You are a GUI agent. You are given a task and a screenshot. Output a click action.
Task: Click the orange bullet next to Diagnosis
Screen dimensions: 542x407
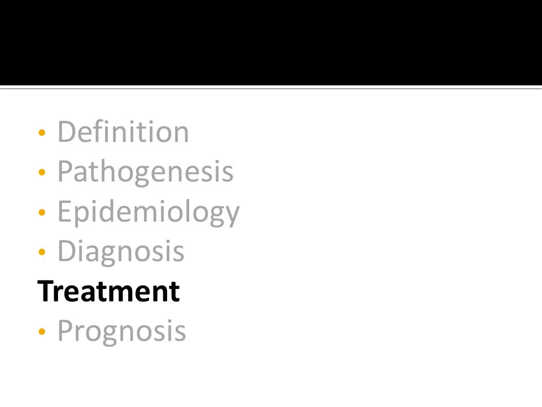(x=42, y=252)
